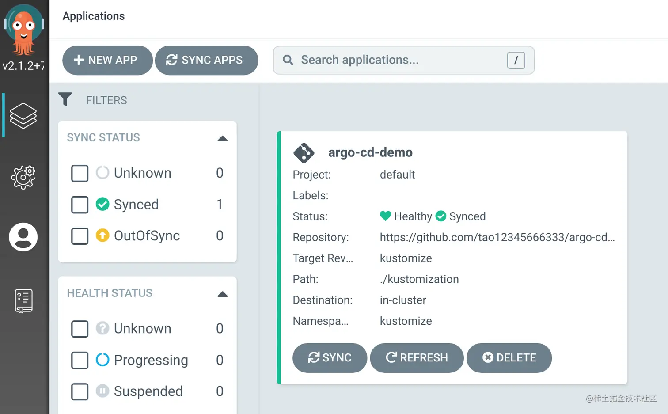Click the in-cluster destination value

point(403,300)
